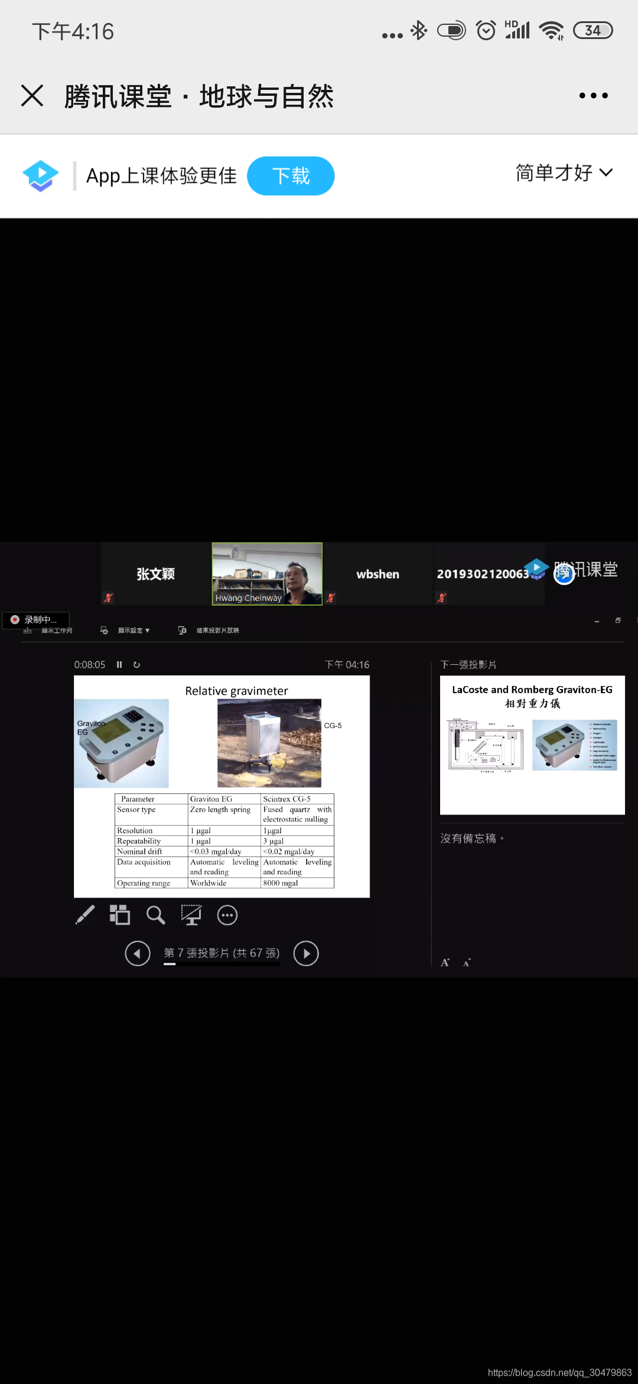Click the 下一張投影片 label
Viewport: 638px width, 1384px height.
pyautogui.click(x=468, y=664)
